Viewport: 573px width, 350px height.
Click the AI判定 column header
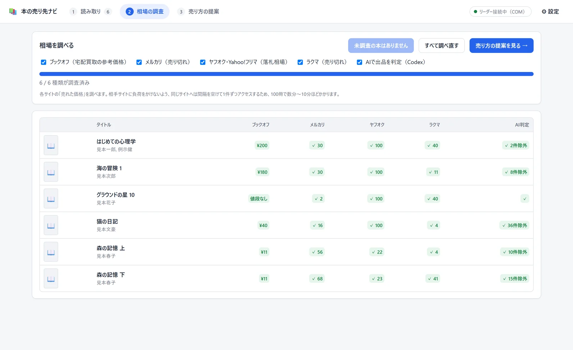click(x=522, y=125)
